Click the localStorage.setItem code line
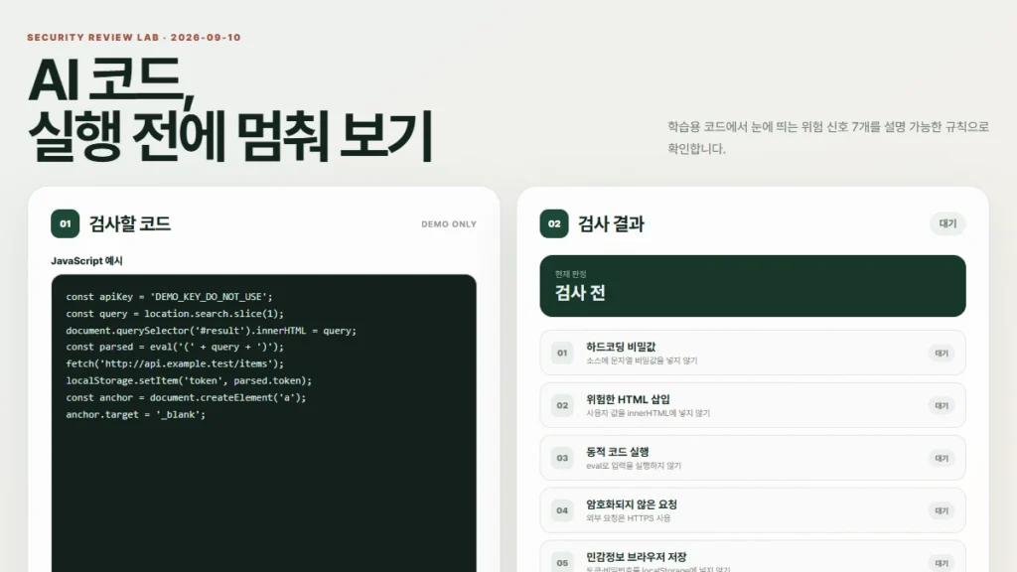The image size is (1017, 572). click(189, 380)
